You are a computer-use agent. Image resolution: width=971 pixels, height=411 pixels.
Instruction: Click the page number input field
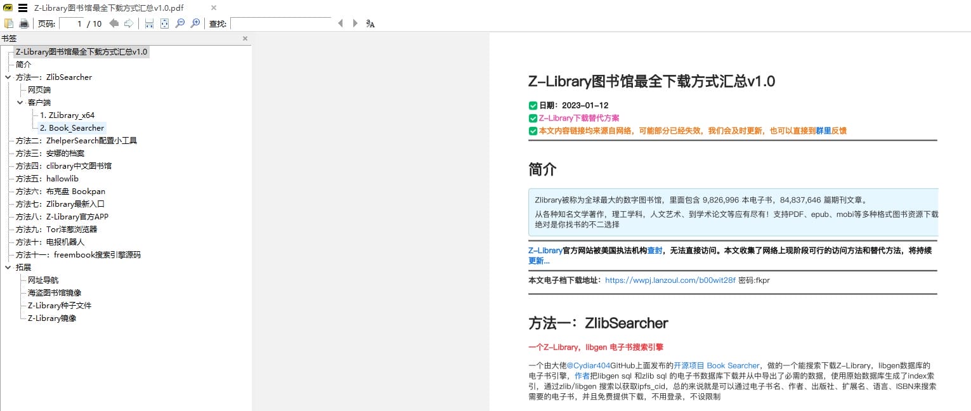click(72, 23)
